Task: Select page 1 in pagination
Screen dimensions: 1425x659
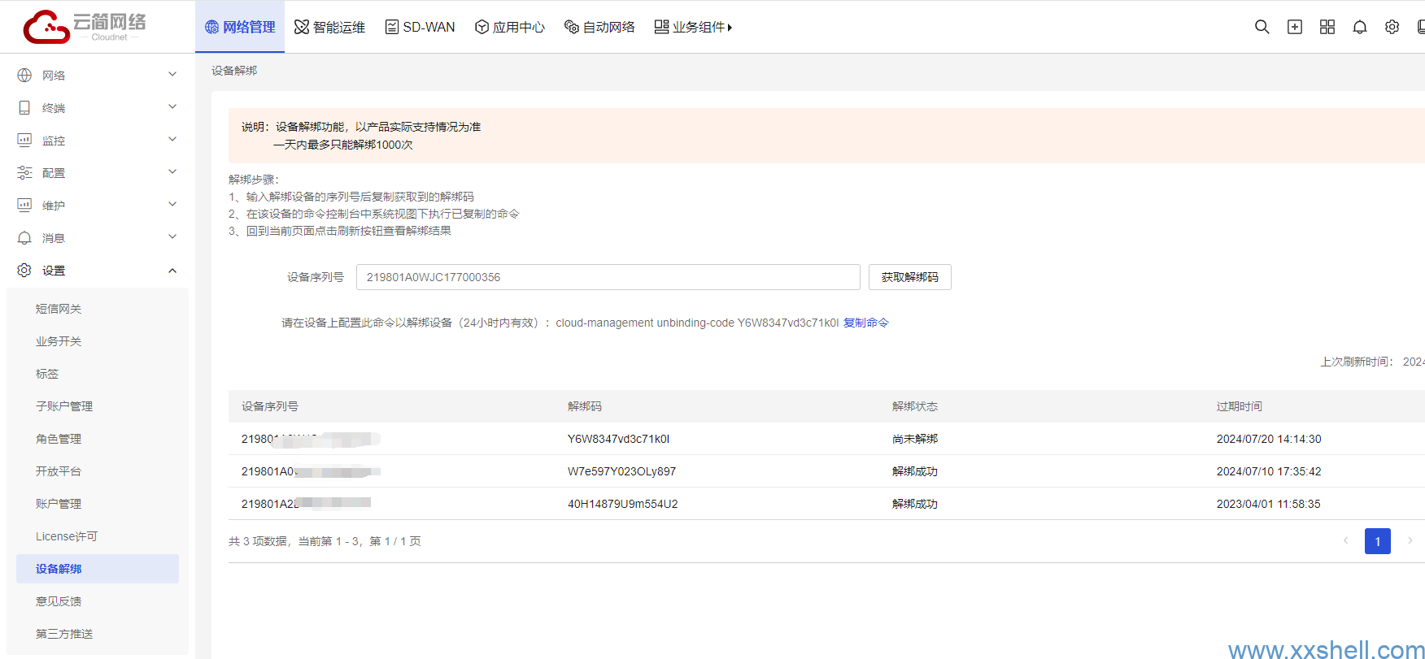Action: [x=1377, y=541]
